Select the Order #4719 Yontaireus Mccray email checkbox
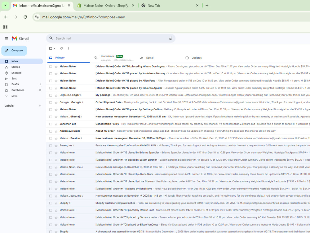 pos(51,74)
